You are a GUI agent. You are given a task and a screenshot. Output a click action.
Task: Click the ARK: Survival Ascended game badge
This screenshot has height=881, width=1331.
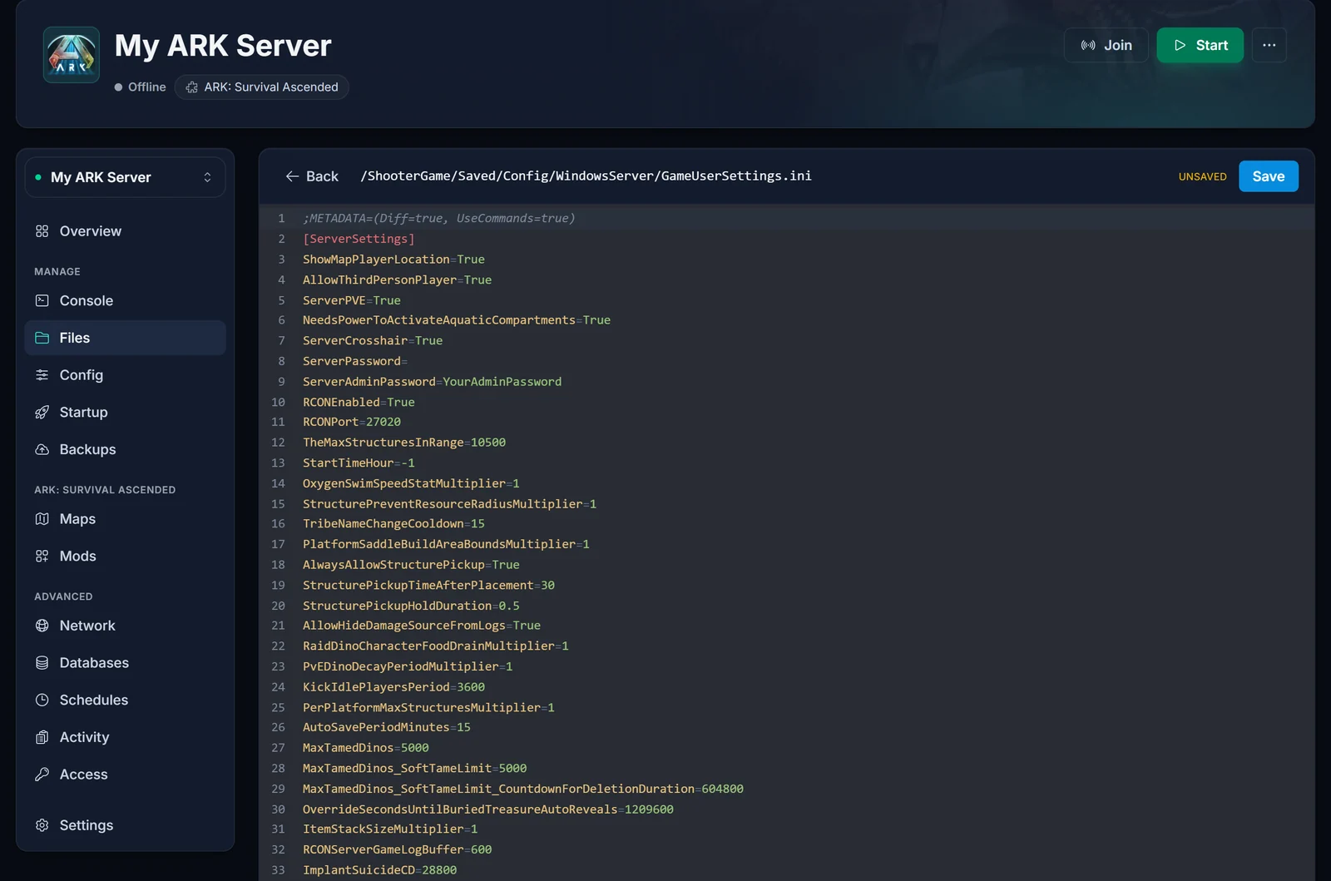tap(261, 87)
